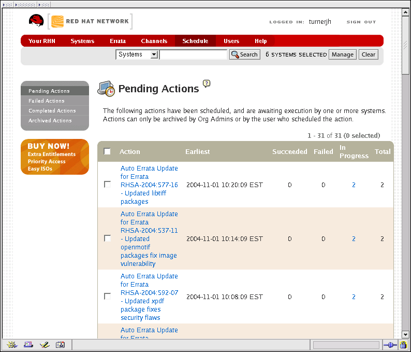Select Completed Actions in sidebar
411x352 pixels.
click(x=55, y=111)
